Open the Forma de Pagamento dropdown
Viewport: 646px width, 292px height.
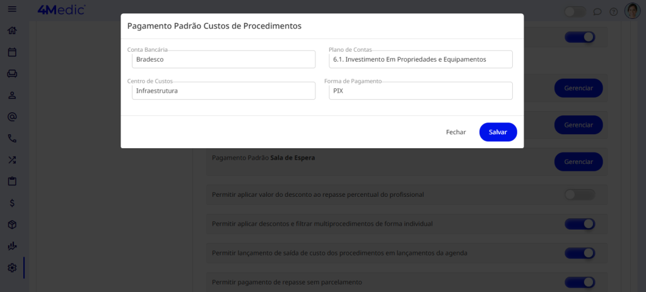[x=420, y=91]
